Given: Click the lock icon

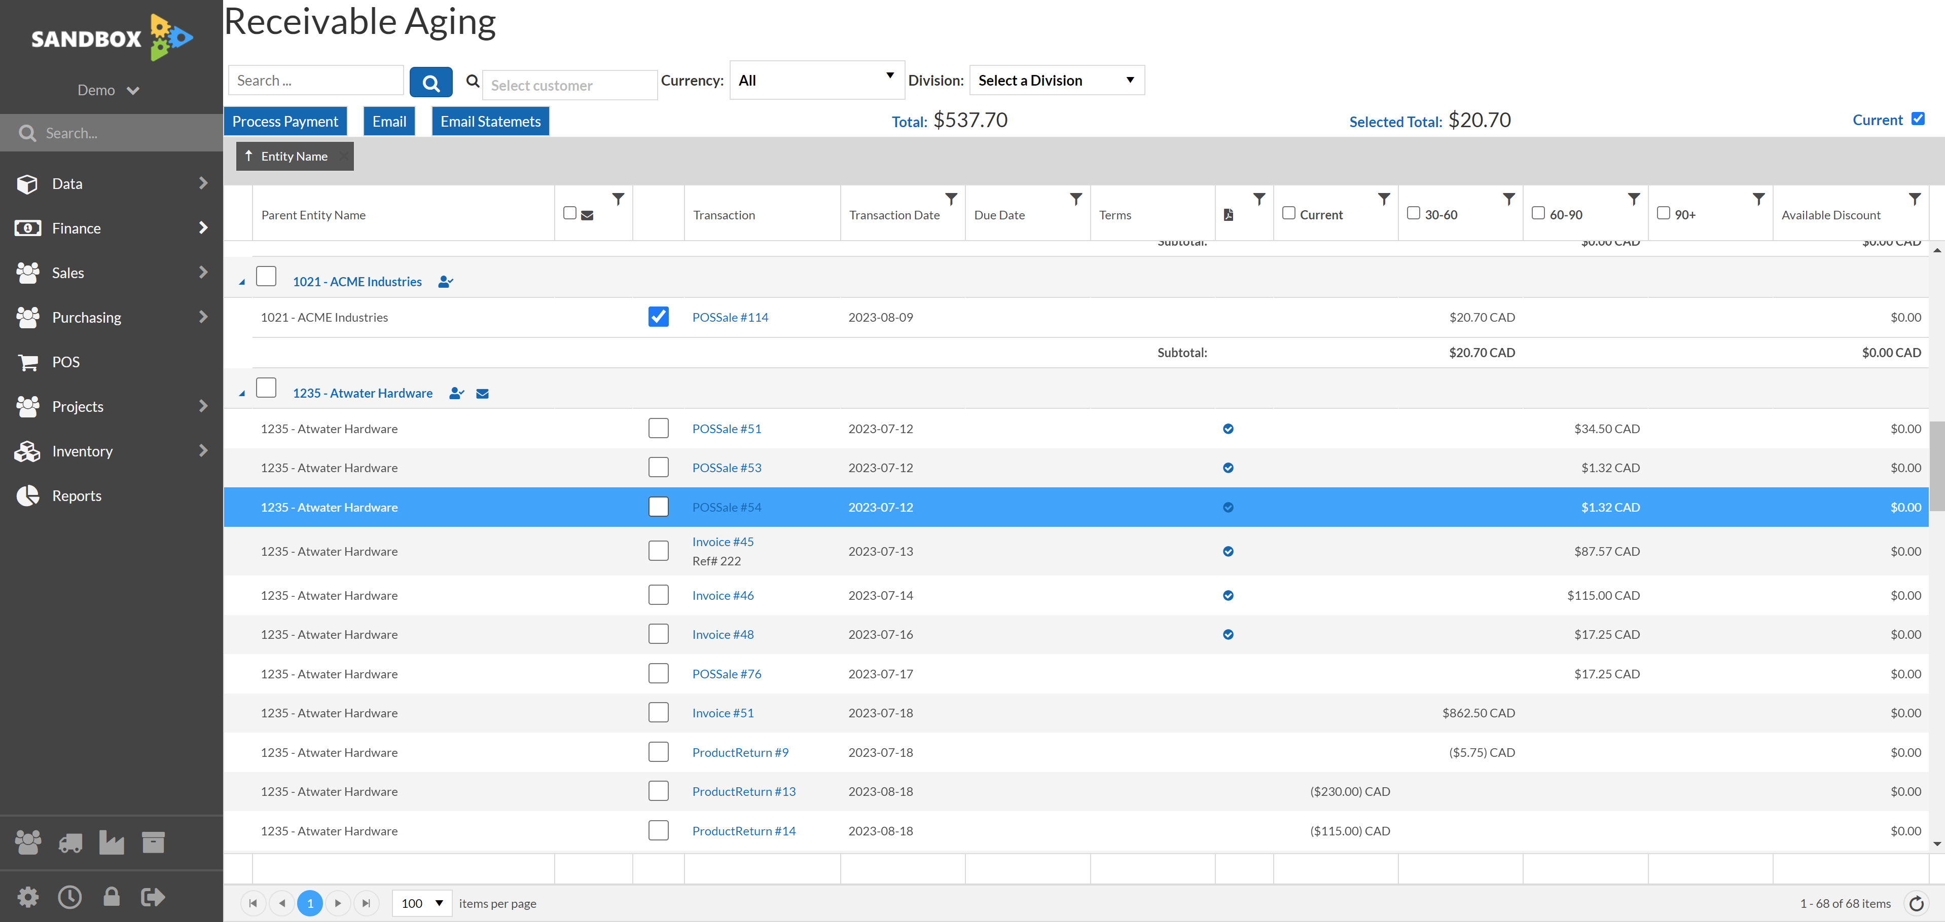Looking at the screenshot, I should (x=111, y=897).
